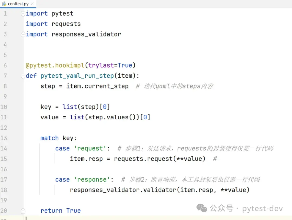Screen dimensions: 292x220
Task: Click the 步骤1 comment on line 14
Action: click(196, 149)
